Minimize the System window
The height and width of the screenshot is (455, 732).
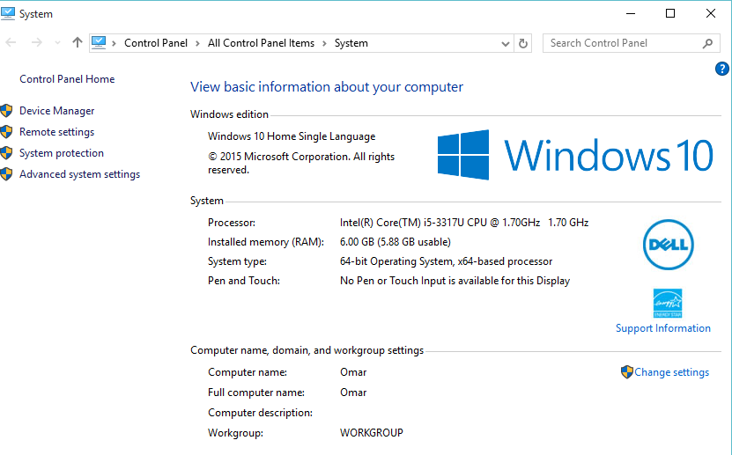click(x=631, y=13)
